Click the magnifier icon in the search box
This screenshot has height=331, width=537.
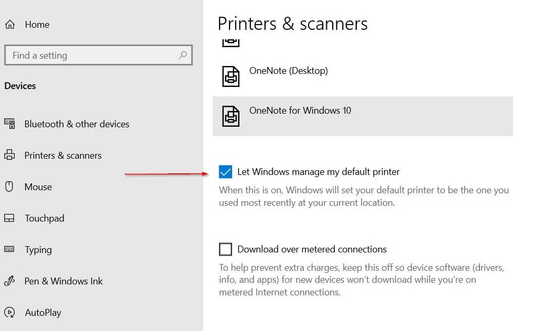183,55
